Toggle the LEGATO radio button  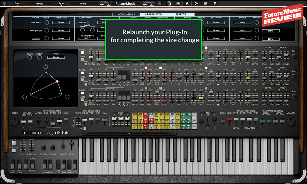click(x=87, y=22)
